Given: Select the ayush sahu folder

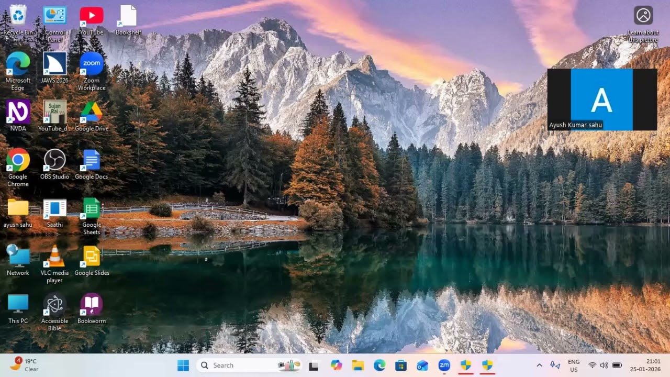Looking at the screenshot, I should coord(18,212).
